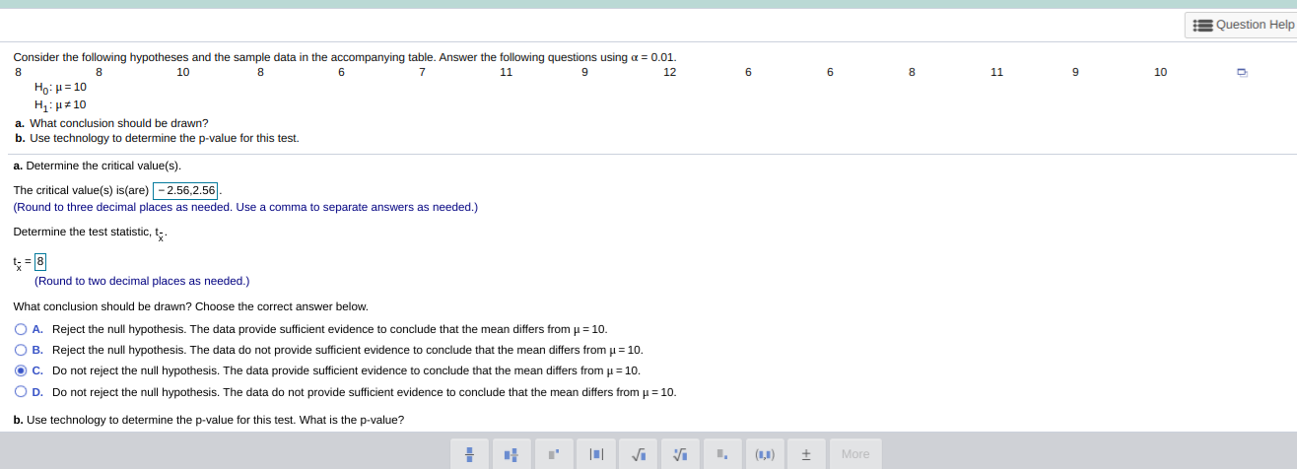This screenshot has width=1297, height=469.
Task: Click the 'Round to two decimal places' hint
Action: point(142,281)
